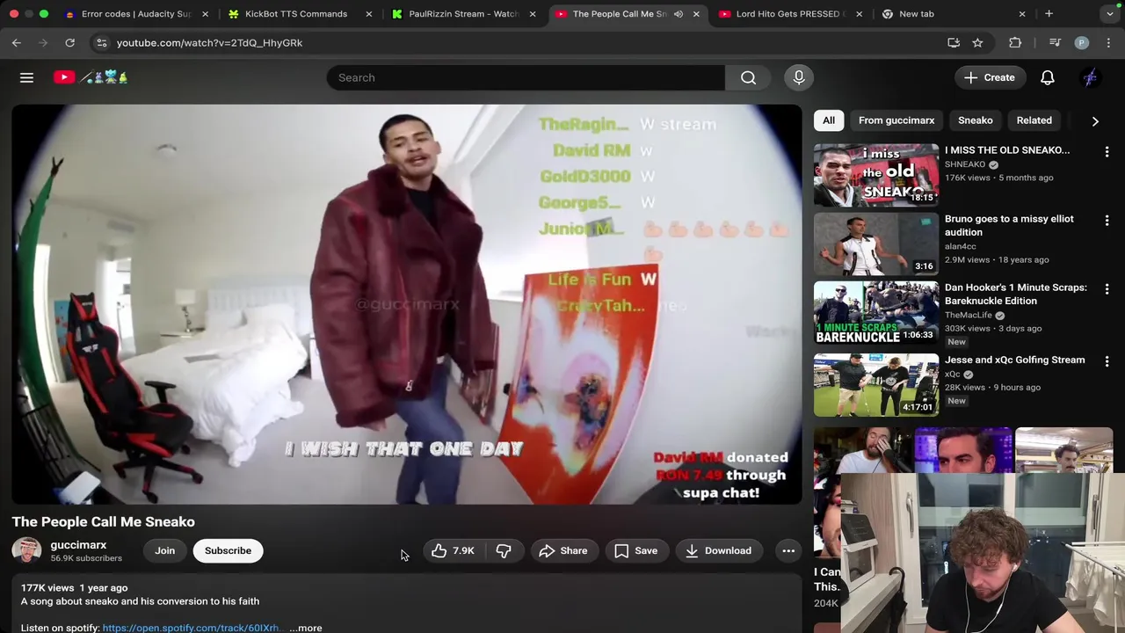Select the All filter chip
This screenshot has height=633, width=1125.
click(x=829, y=120)
